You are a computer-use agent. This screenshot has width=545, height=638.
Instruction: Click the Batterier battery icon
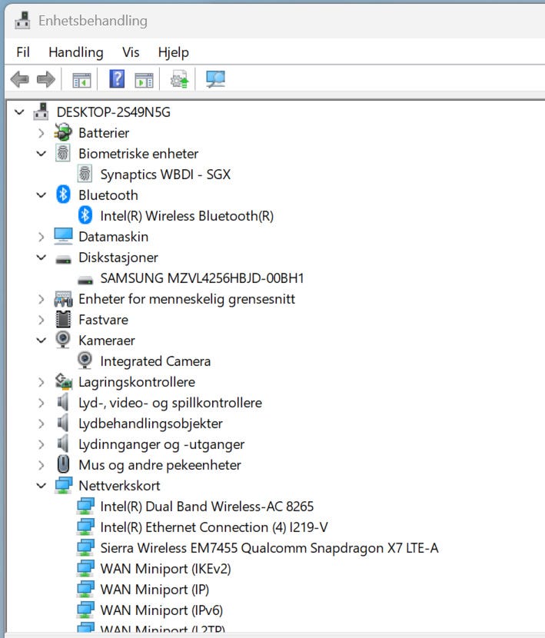tap(63, 133)
